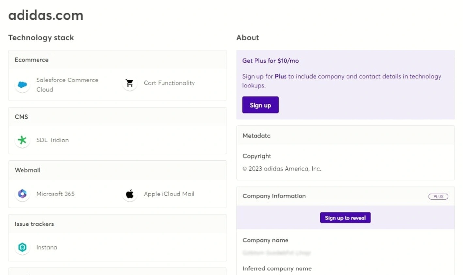The image size is (463, 275).
Task: Click the shopping cart icon
Action: [130, 83]
